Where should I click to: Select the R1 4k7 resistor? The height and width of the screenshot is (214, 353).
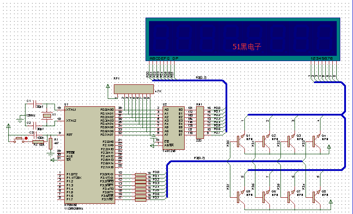pos(51,144)
